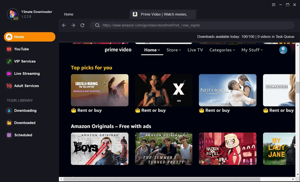Click Rent or buy under Godzilla x Kong
Image resolution: width=300 pixels, height=182 pixels.
pos(87,111)
